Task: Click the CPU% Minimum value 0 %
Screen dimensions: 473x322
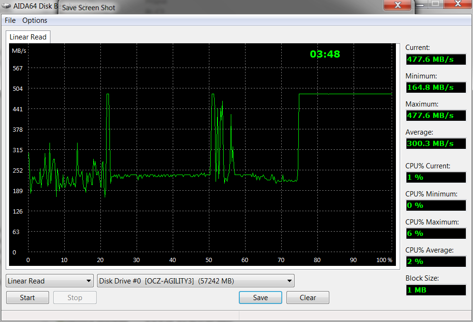Action: (x=436, y=205)
